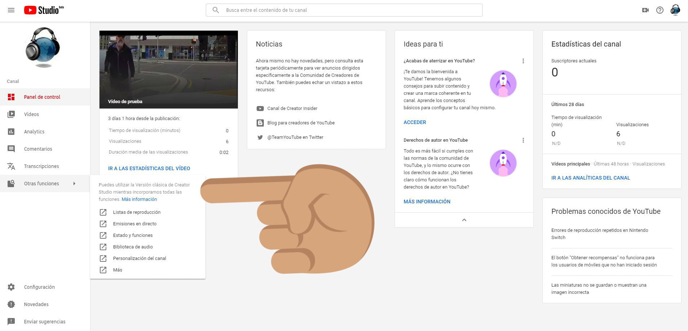Go to Vídeos in the sidebar
Screen dimensions: 688x331
point(31,114)
